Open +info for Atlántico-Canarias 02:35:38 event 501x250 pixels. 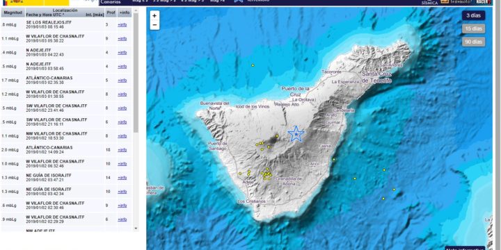click(x=122, y=81)
